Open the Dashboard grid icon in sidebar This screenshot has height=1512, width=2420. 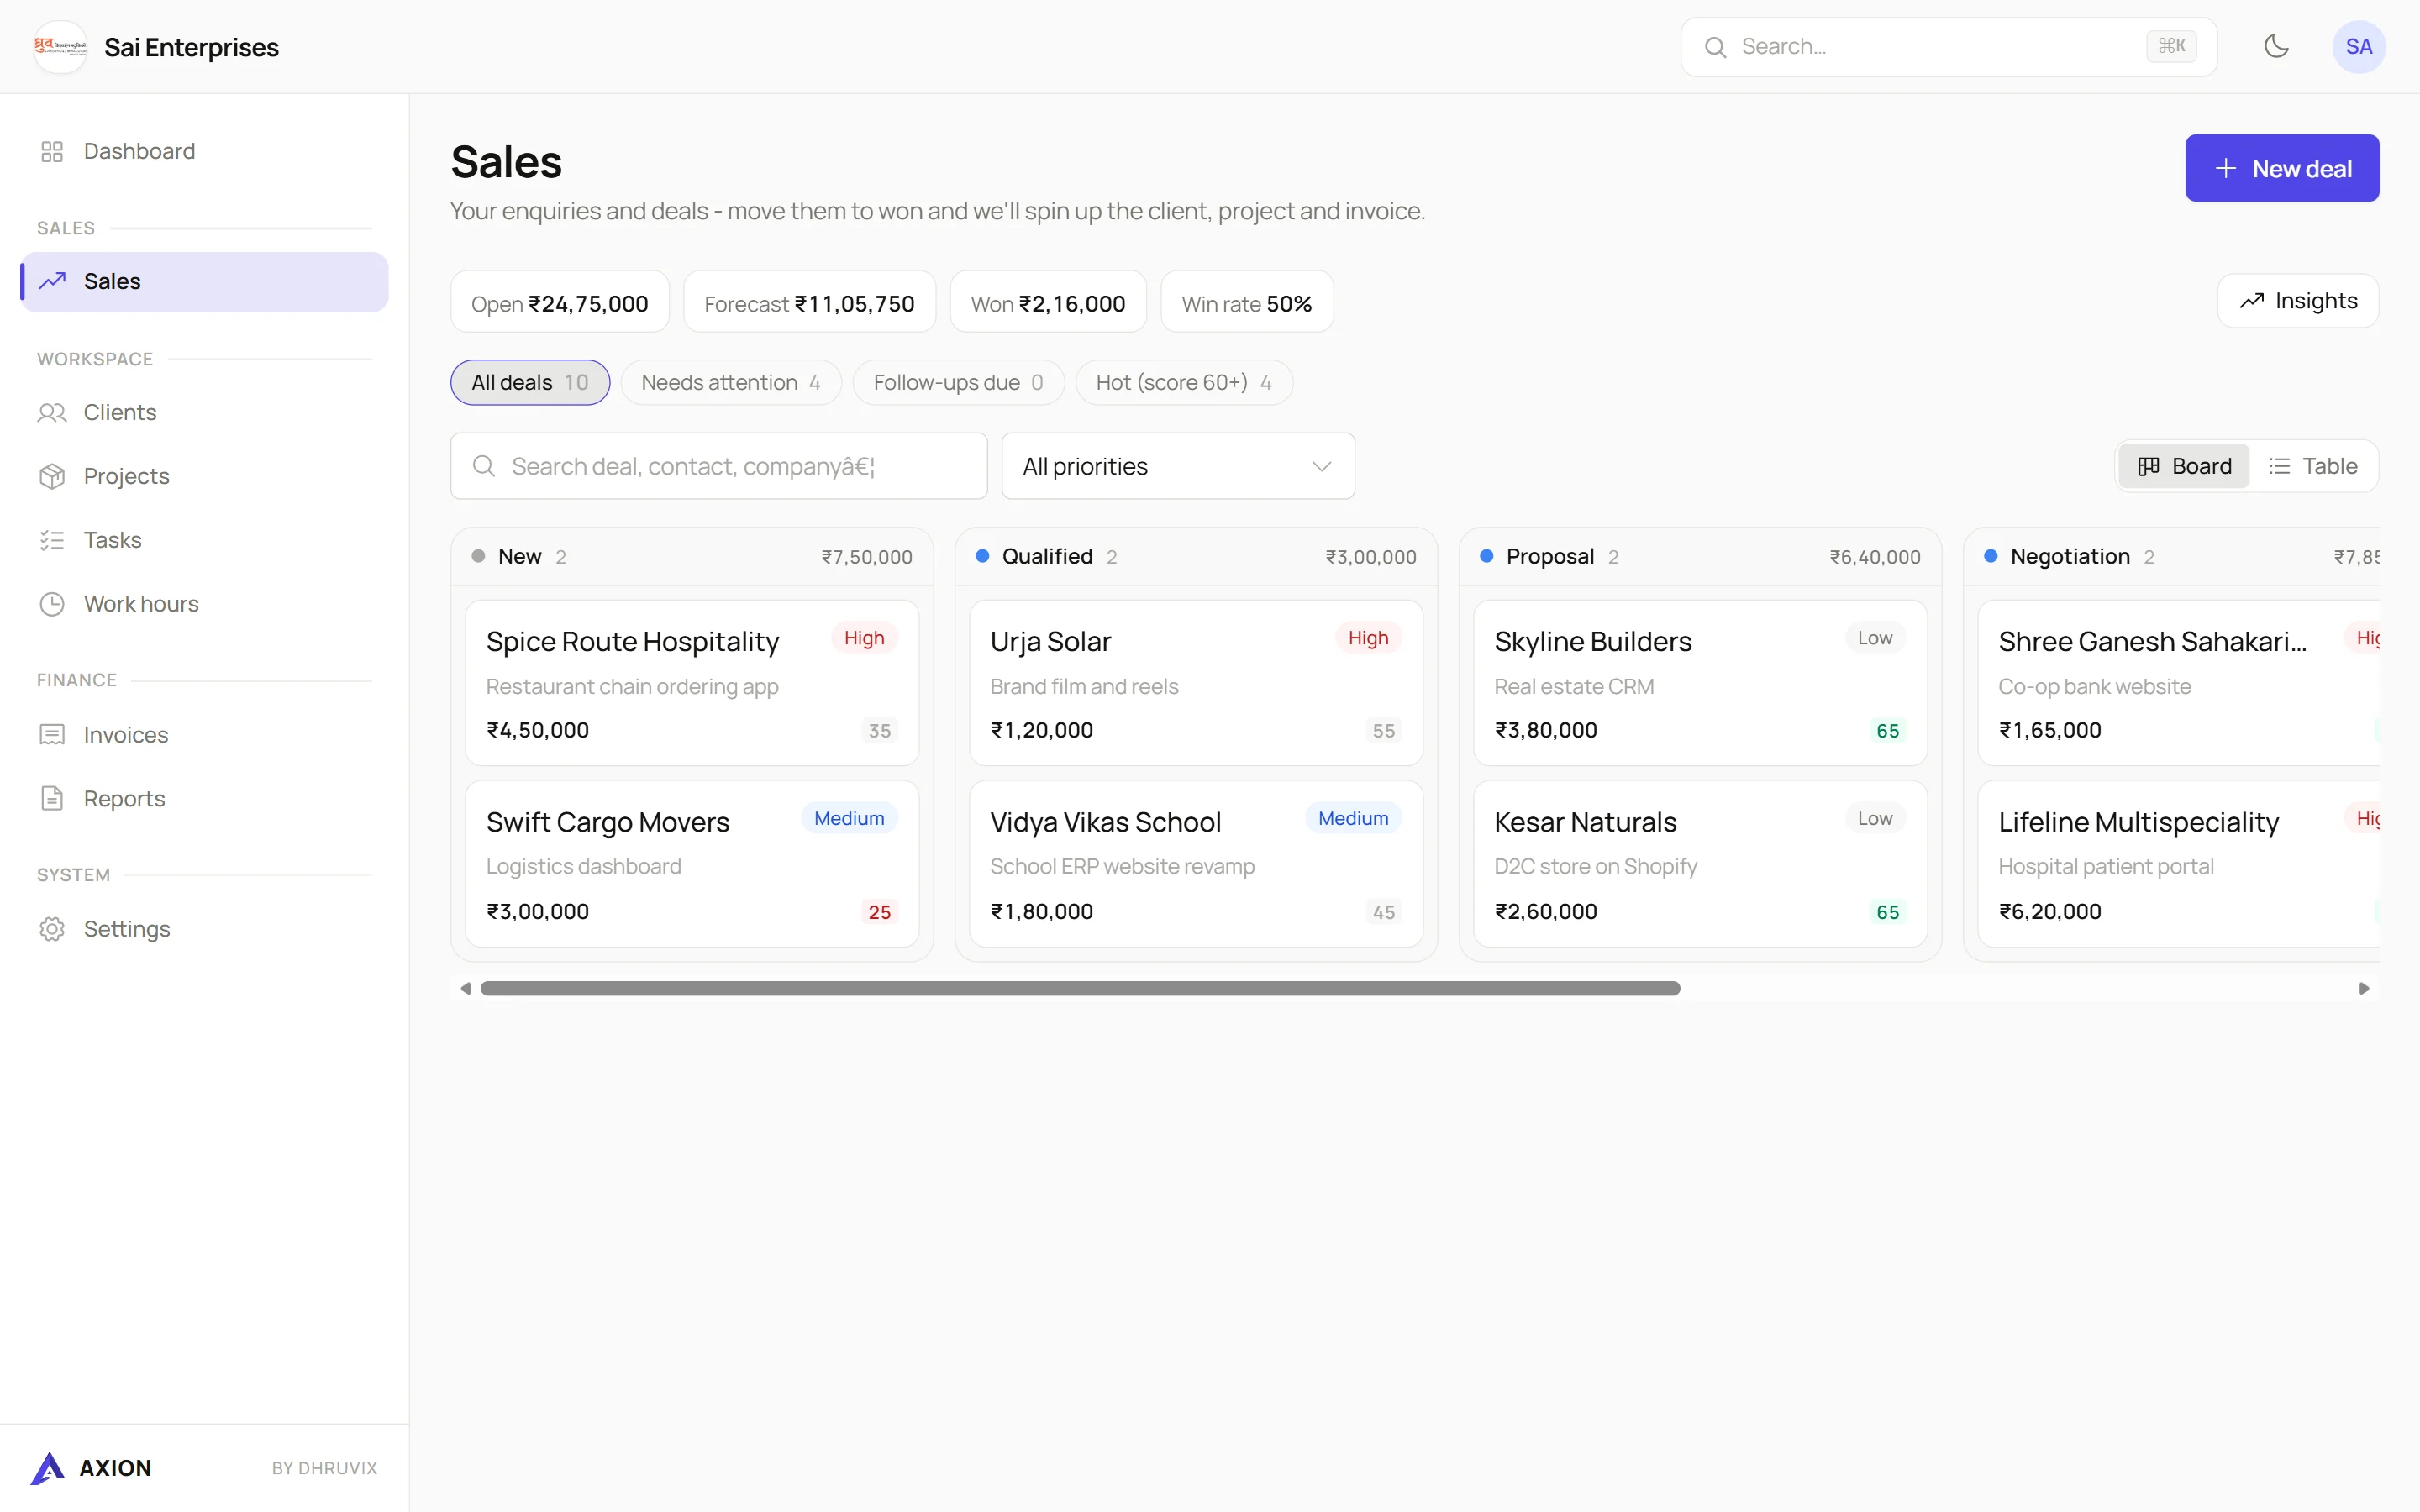[52, 151]
